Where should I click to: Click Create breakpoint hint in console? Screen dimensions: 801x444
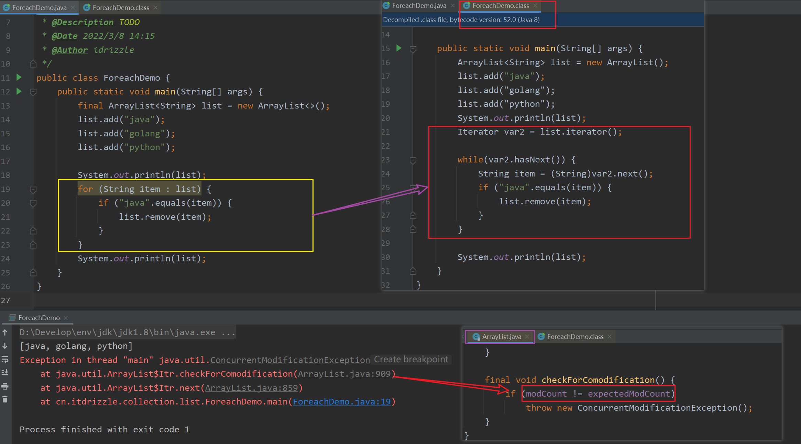coord(411,360)
